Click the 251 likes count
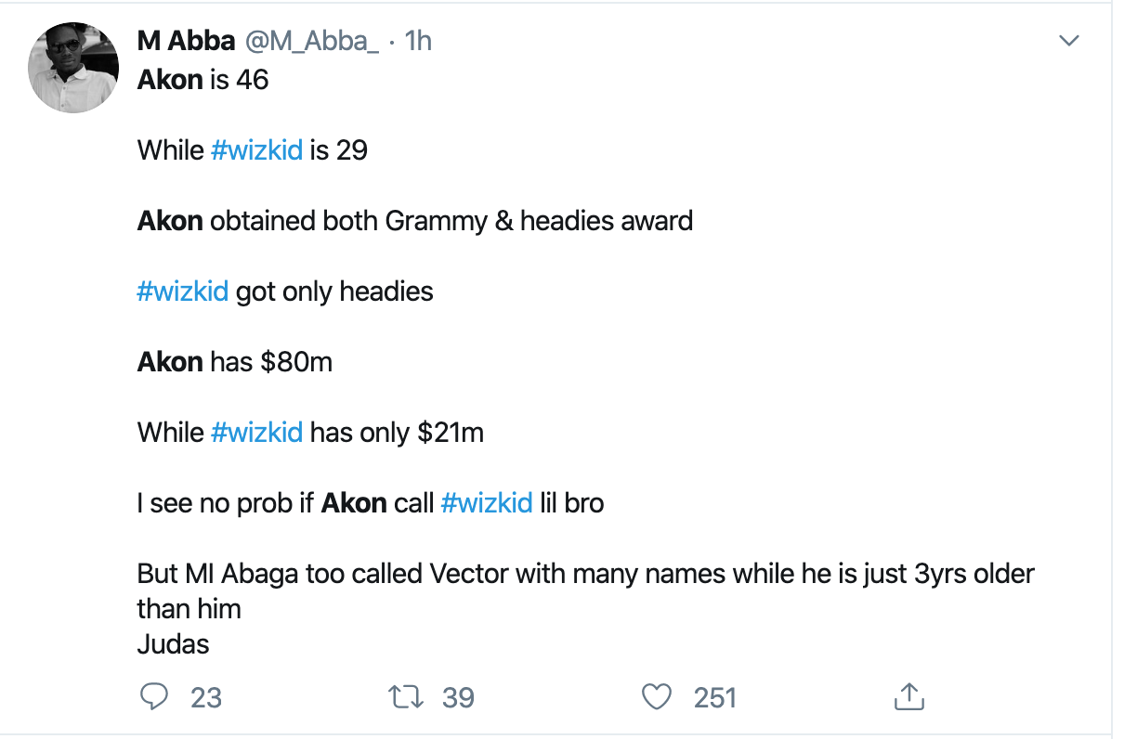1124x739 pixels. click(x=714, y=697)
